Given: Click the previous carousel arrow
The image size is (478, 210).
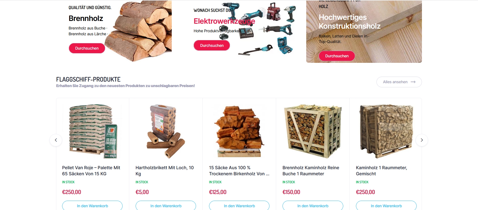Looking at the screenshot, I should [56, 140].
